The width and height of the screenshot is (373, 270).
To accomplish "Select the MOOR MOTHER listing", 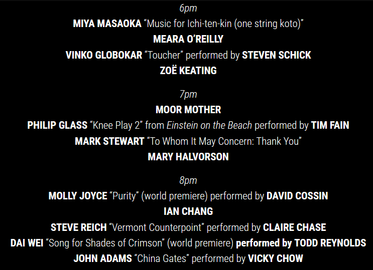I will pos(188,110).
